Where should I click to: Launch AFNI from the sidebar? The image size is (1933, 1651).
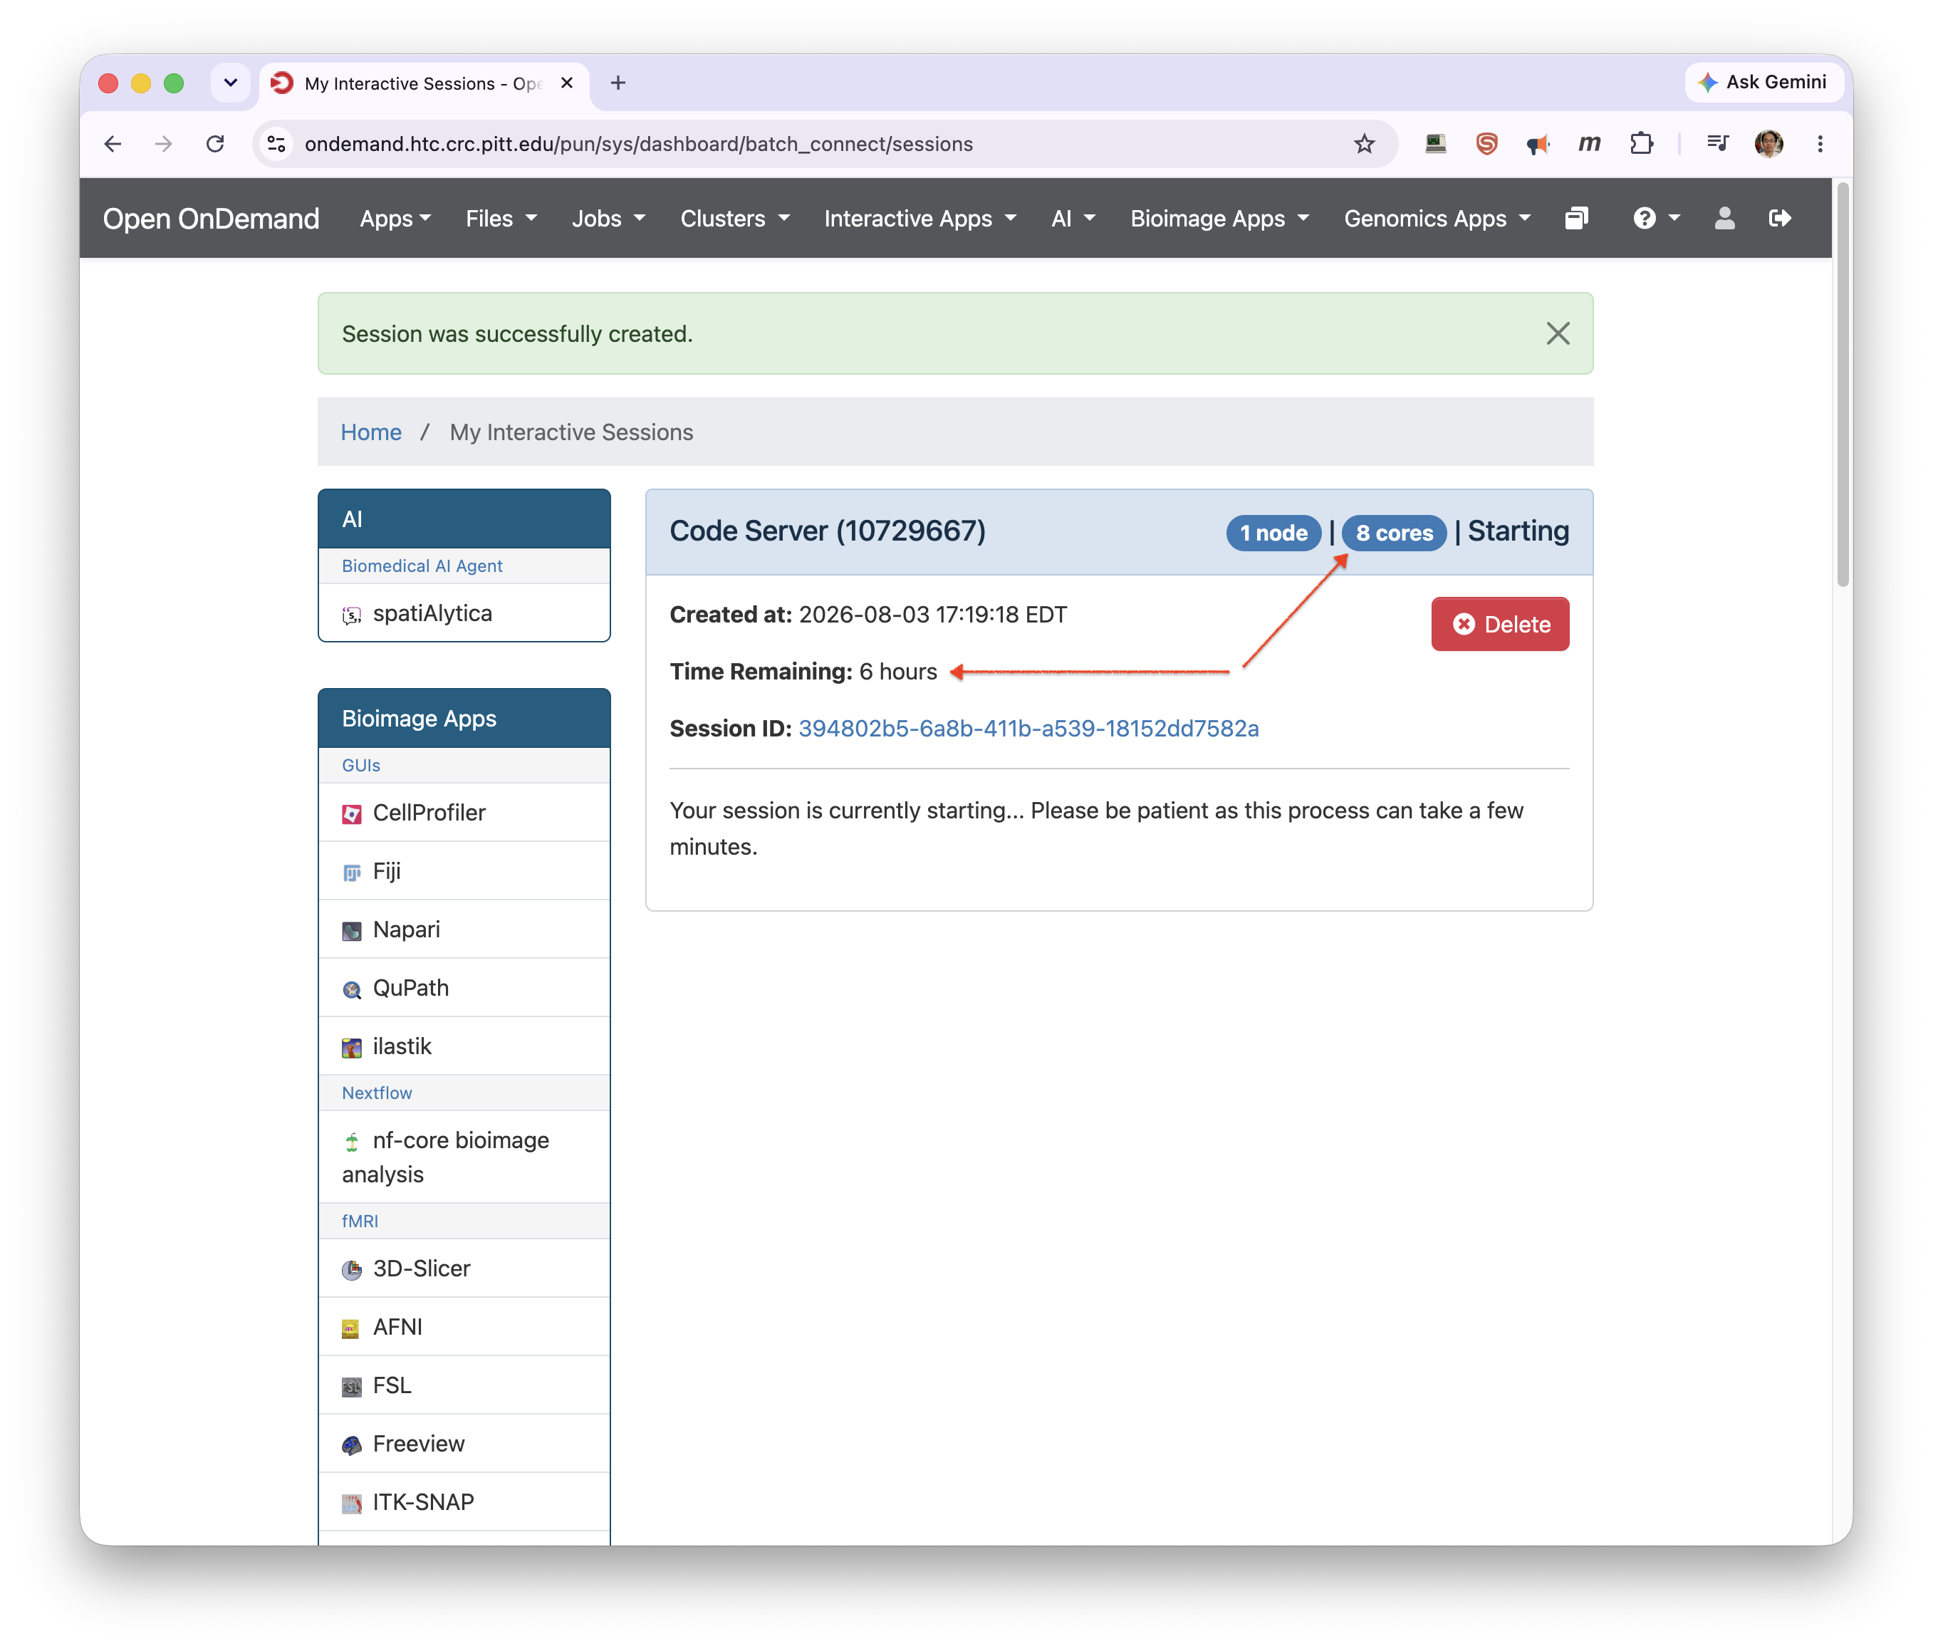click(464, 1326)
